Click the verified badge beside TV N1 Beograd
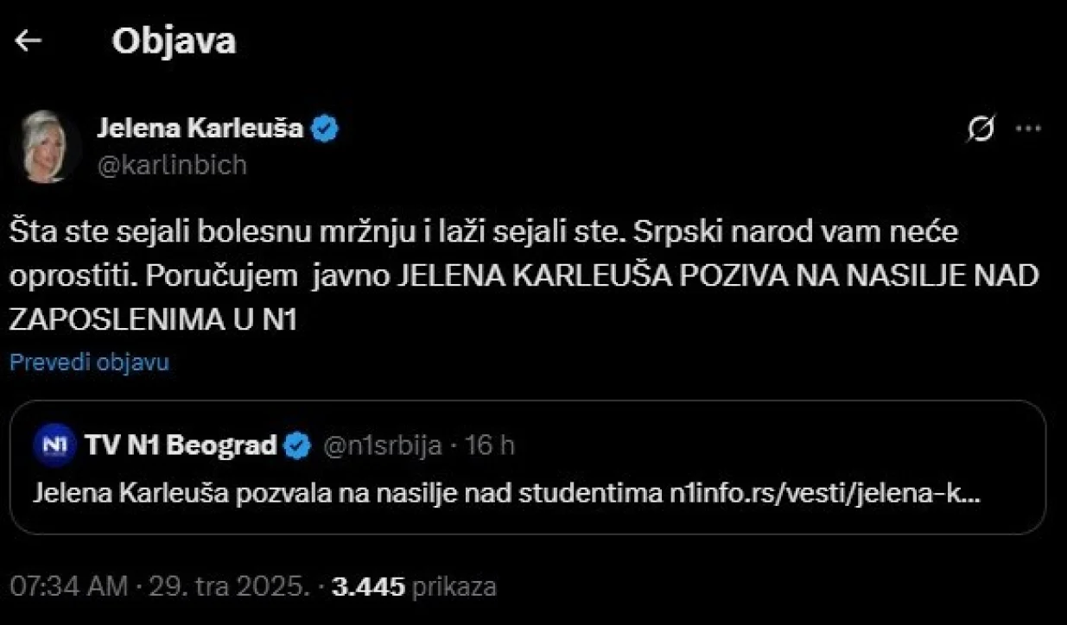The width and height of the screenshot is (1067, 625). click(x=297, y=444)
